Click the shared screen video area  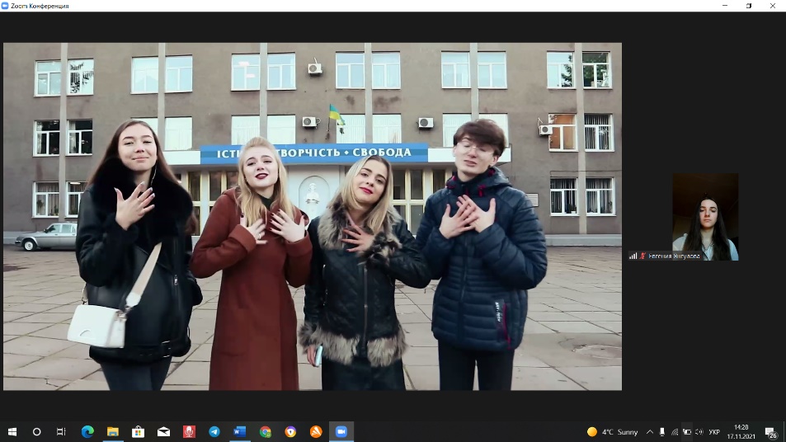[x=313, y=217]
